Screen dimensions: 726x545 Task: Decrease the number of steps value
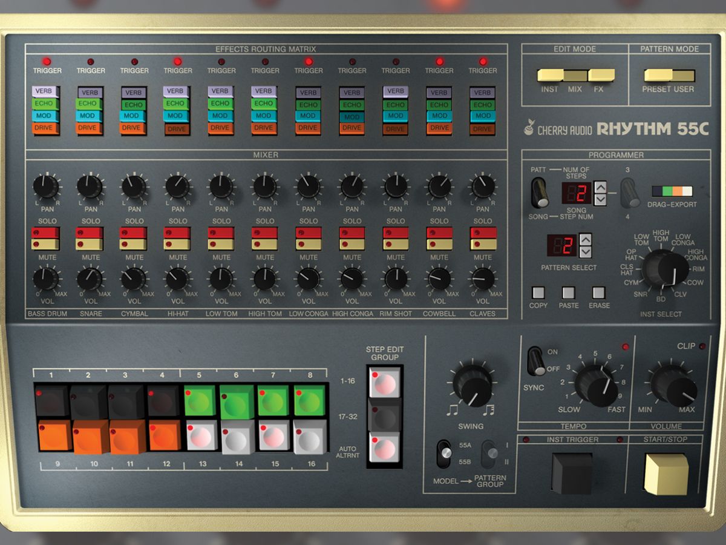click(600, 199)
